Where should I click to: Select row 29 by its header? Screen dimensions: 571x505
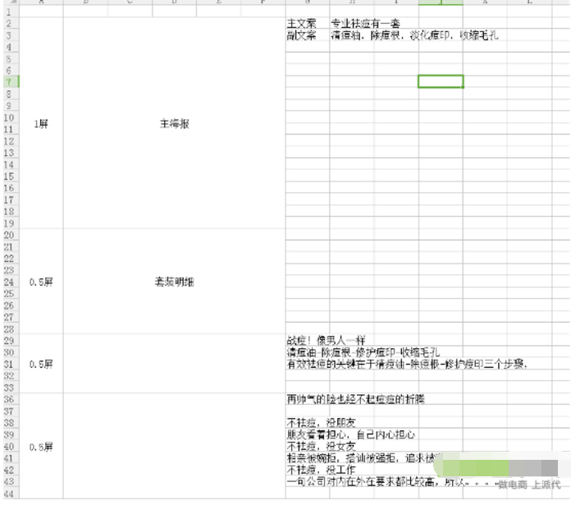(8, 341)
